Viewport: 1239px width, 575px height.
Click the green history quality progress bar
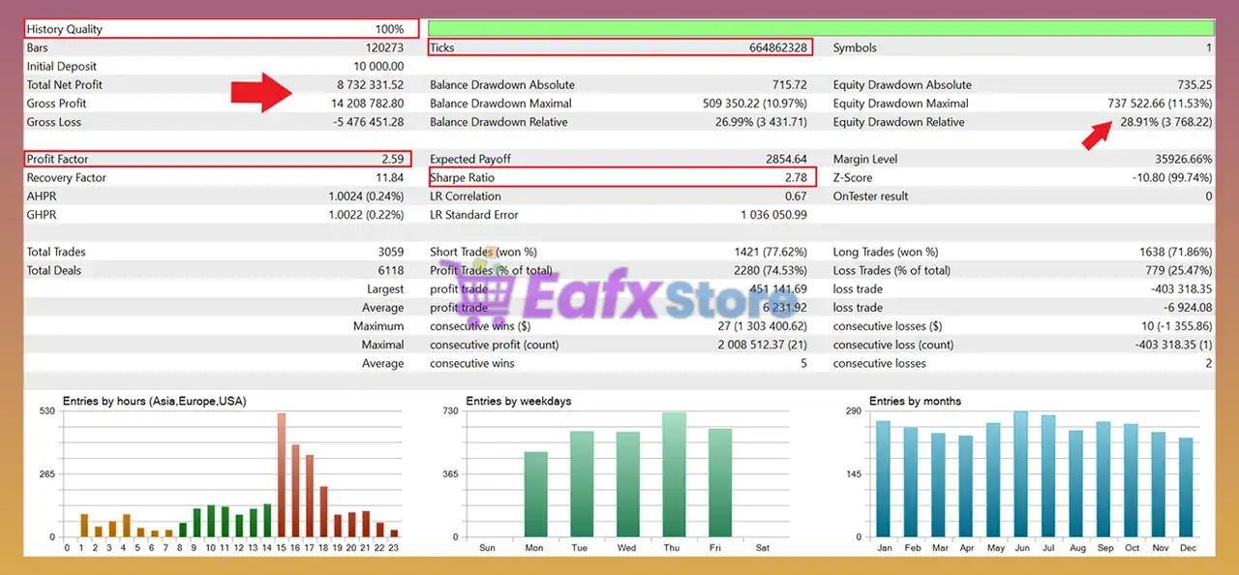point(821,28)
